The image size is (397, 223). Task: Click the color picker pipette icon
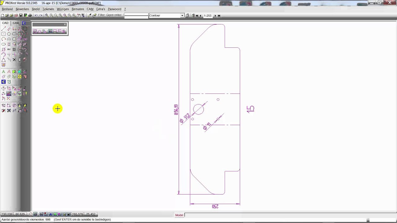[x=90, y=15]
